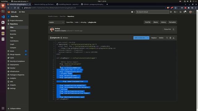Viewport: 198px width, 111px height.
Task: Copy the commit SHA f33cef32
Action: 174,30
